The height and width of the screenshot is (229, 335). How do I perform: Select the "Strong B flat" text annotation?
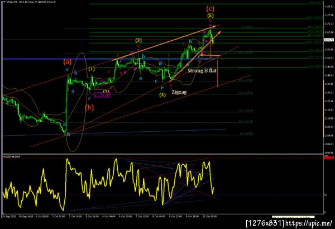202,70
